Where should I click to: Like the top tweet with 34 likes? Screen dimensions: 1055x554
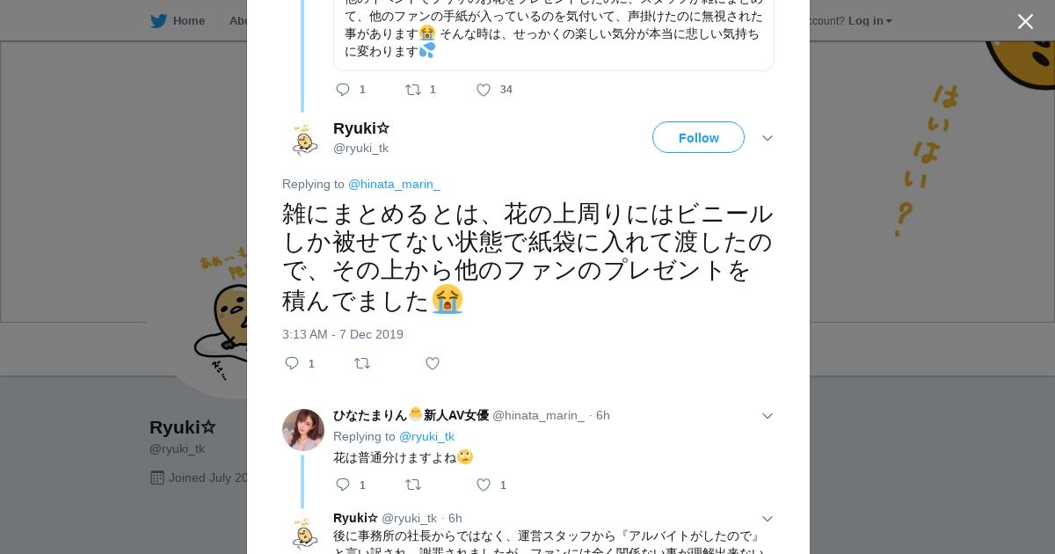coord(484,90)
